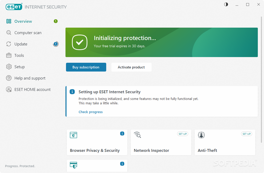Toggle the dark mode theme switch
Screen dimensions: 264x173
click(x=226, y=4)
